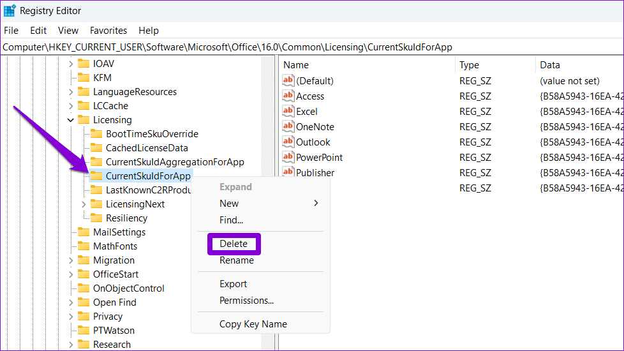Click "(value not set)" data cell
624x351 pixels.
(x=570, y=81)
